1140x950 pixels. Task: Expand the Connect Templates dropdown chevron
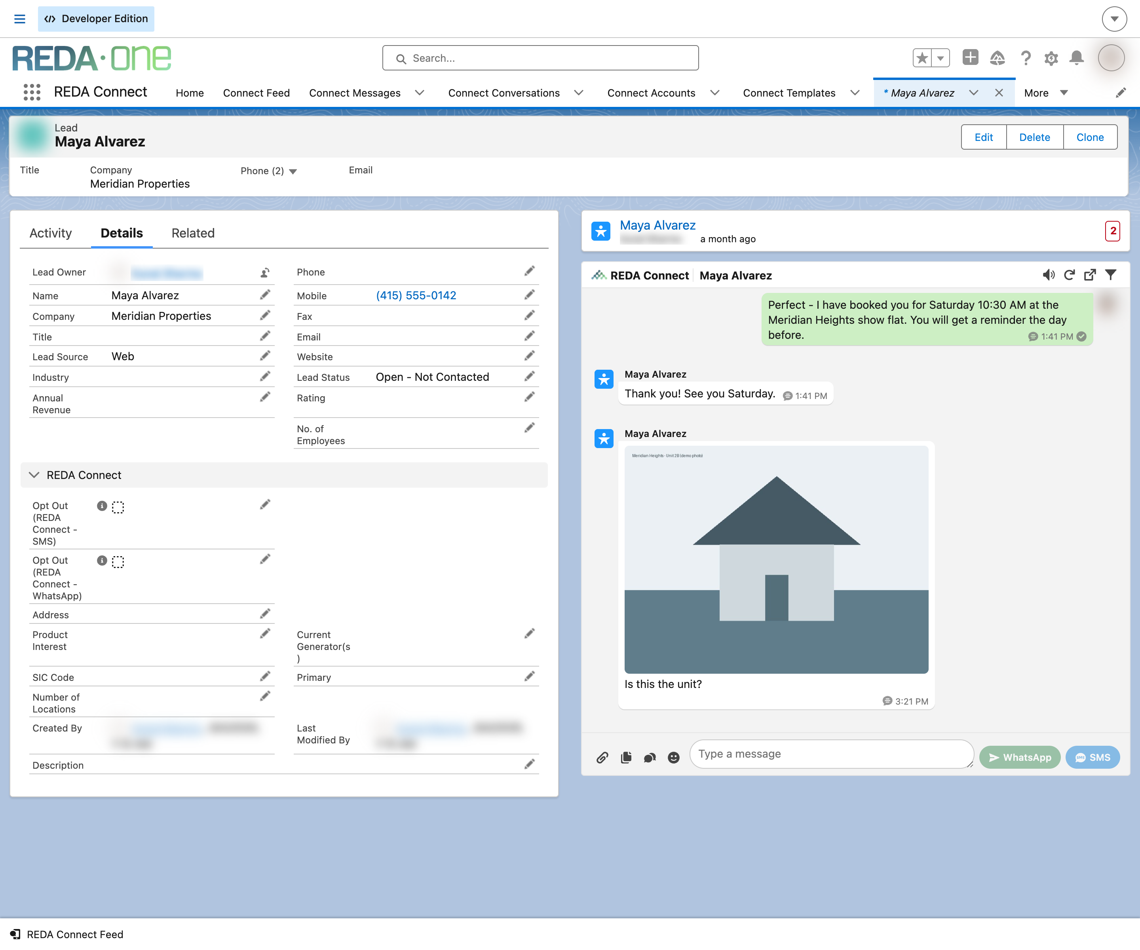tap(855, 93)
